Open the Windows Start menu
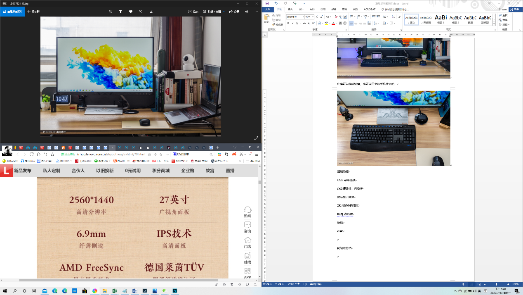 click(5, 291)
